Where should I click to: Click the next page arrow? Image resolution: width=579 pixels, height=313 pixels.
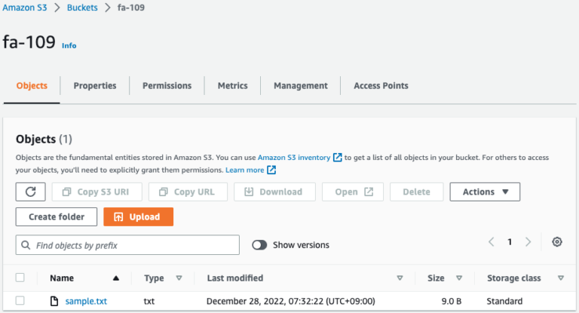pos(528,242)
